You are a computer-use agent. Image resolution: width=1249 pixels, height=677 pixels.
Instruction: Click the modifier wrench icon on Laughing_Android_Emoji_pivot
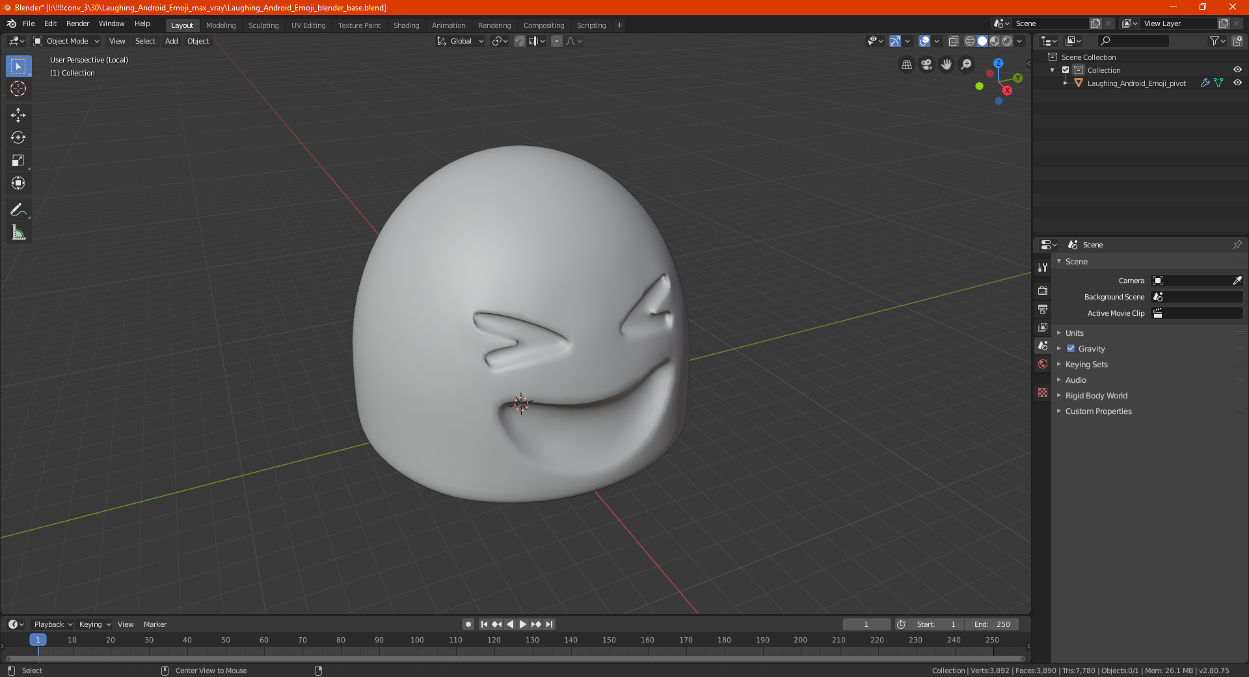(1205, 83)
